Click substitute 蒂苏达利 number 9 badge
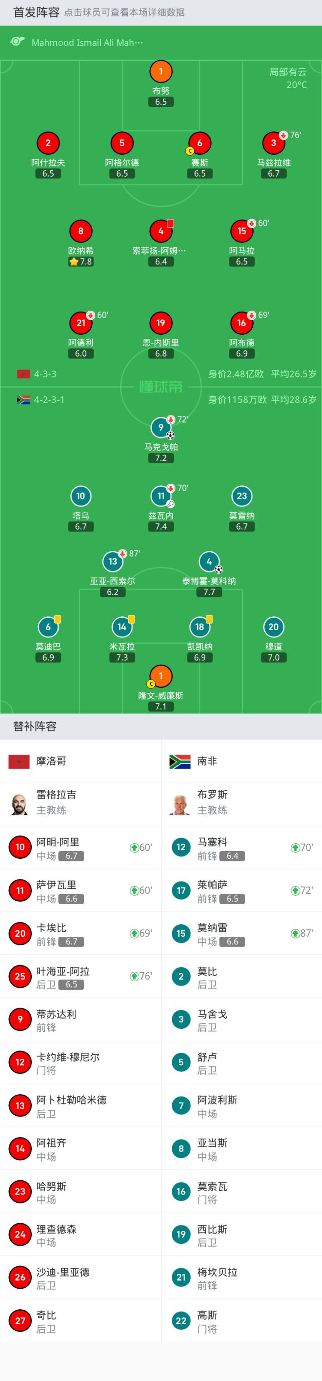 (x=20, y=1019)
